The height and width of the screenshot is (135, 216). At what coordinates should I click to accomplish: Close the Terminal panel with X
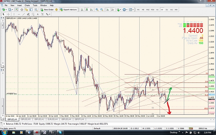1,123
